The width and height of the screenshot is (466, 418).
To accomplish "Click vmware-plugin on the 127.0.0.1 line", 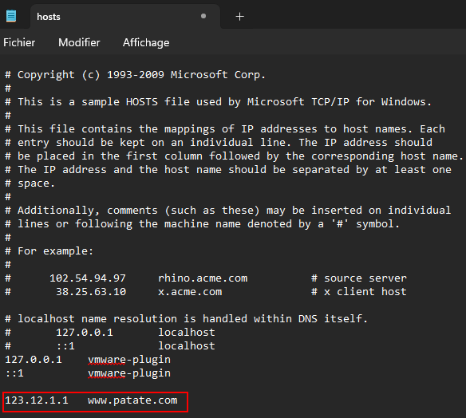I will pos(129,360).
